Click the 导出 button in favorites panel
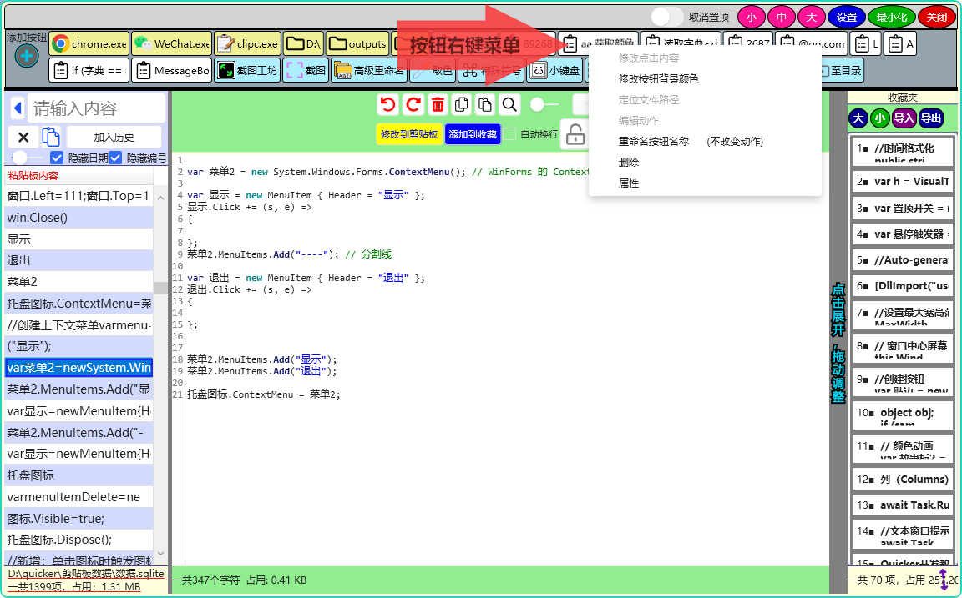This screenshot has height=598, width=962. 931,118
